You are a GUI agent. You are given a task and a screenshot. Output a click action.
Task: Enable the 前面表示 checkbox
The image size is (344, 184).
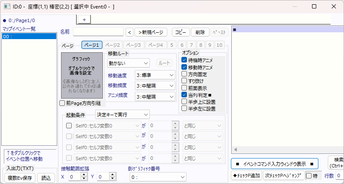click(184, 88)
